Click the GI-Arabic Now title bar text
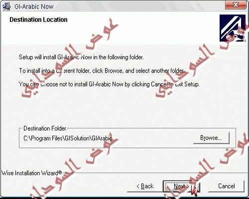The image size is (249, 199). 34,6
